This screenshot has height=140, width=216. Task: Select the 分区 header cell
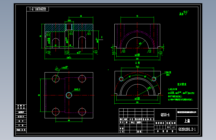tap(131, 119)
